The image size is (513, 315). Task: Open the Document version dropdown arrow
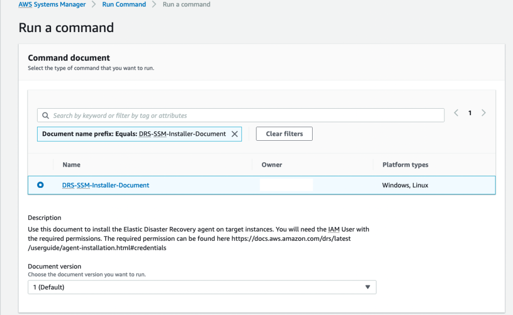point(368,287)
